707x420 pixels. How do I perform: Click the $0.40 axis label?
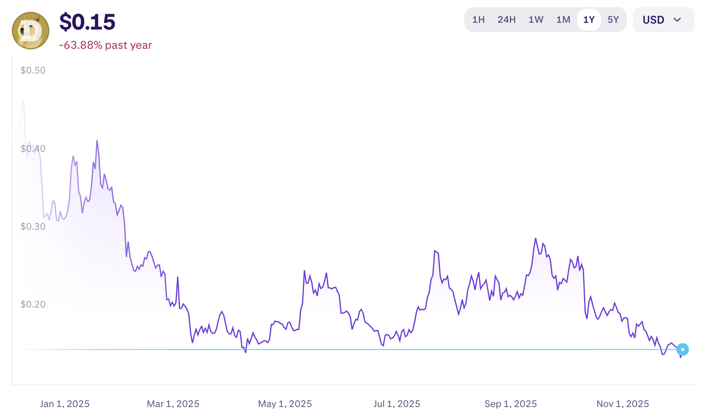(33, 148)
